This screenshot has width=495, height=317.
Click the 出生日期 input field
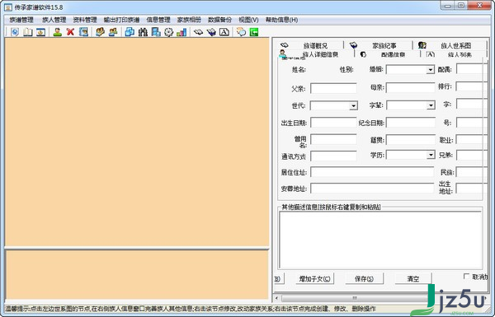[x=333, y=122]
